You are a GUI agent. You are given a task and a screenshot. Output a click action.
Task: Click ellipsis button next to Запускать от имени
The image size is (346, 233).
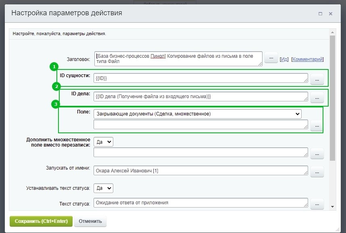[x=317, y=172]
